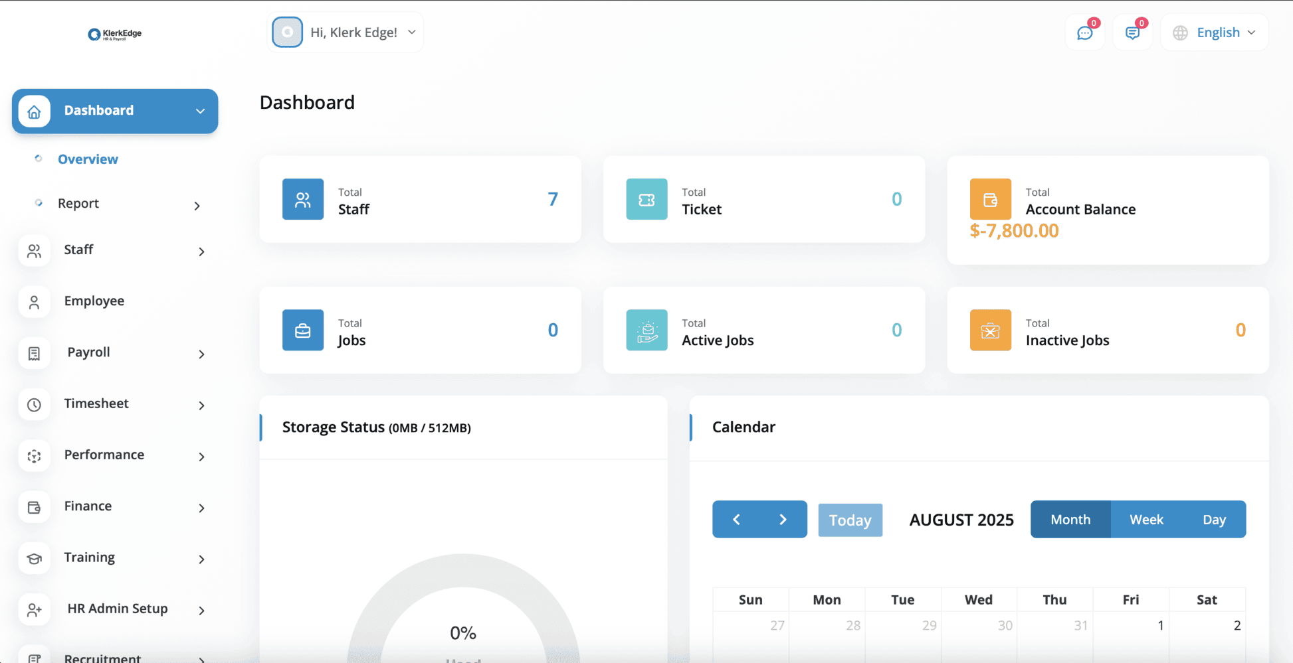Open the Hi, Klerk Edge! user dropdown
The width and height of the screenshot is (1293, 663).
pyautogui.click(x=345, y=33)
